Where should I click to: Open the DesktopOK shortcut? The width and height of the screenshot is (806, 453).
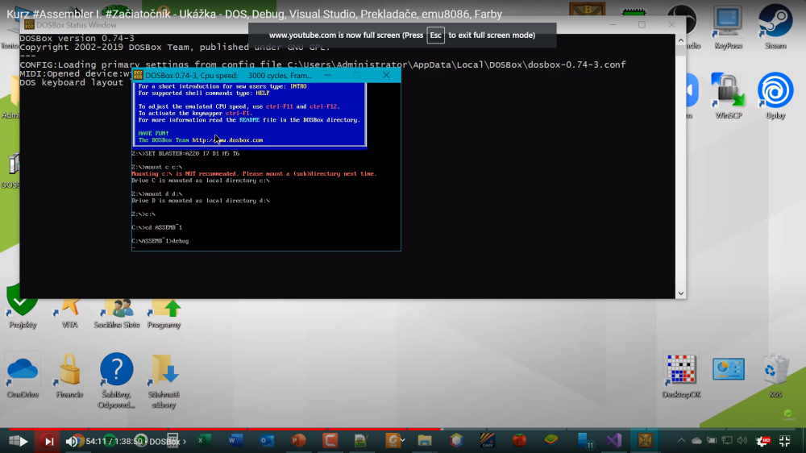point(681,372)
